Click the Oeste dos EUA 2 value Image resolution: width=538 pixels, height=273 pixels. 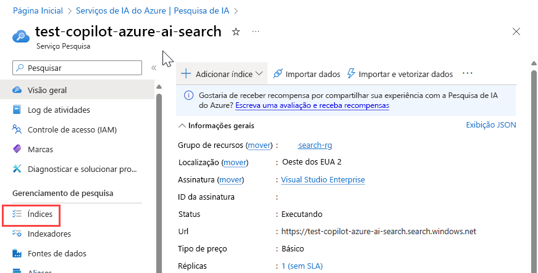click(x=311, y=162)
